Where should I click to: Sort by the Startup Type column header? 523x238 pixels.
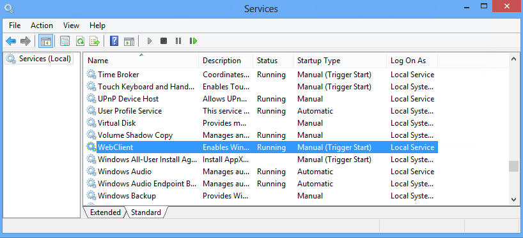[340, 61]
